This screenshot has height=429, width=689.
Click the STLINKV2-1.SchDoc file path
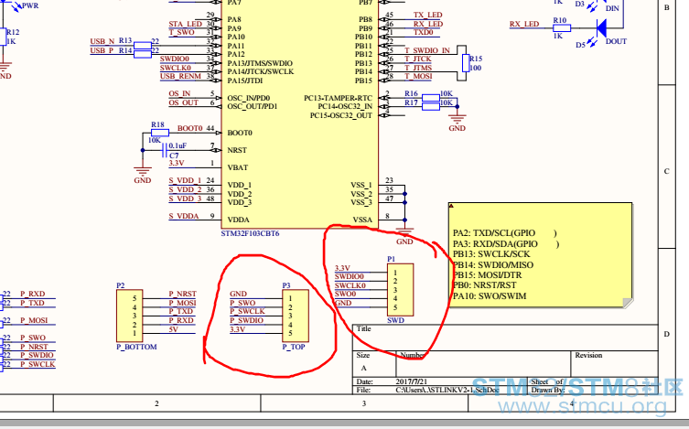(447, 390)
